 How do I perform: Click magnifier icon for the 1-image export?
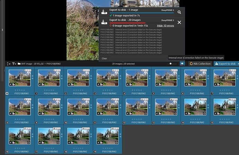(179, 12)
